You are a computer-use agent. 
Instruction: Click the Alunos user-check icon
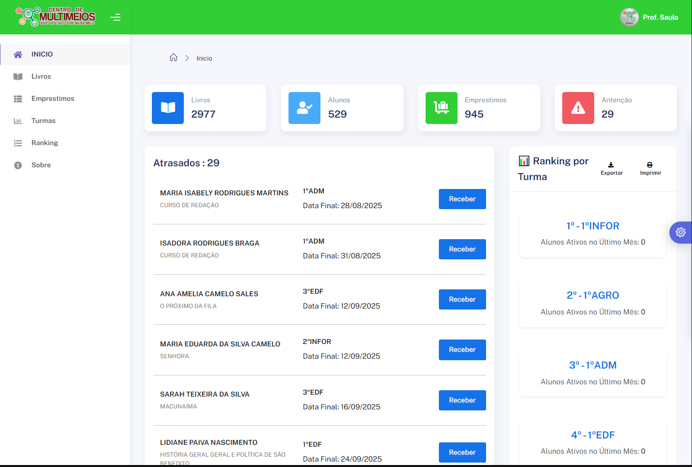pos(304,108)
